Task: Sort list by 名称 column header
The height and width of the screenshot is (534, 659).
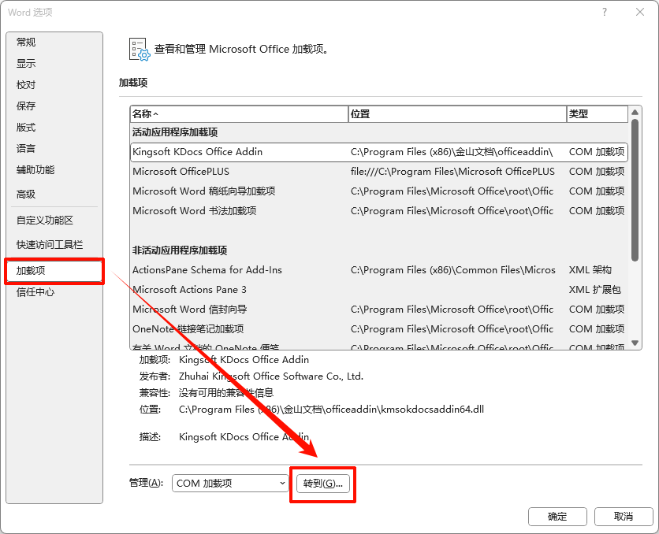Action: (238, 114)
